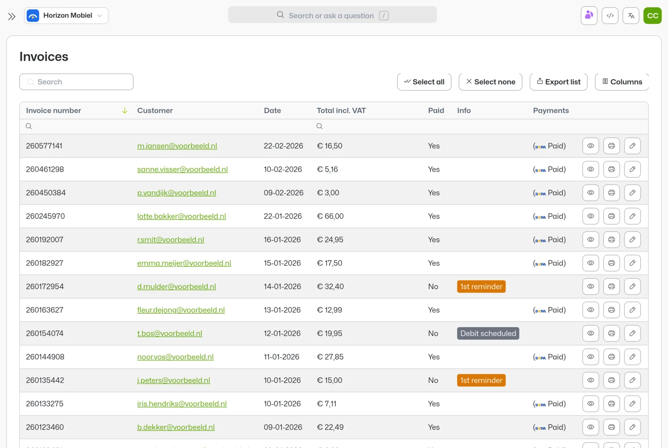The height and width of the screenshot is (448, 668).
Task: Edit invoice 260144908
Action: click(633, 357)
